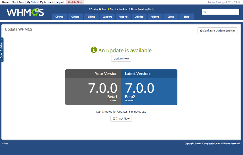This screenshot has height=155, width=243.
Task: Open the Support menu
Action: point(107,17)
